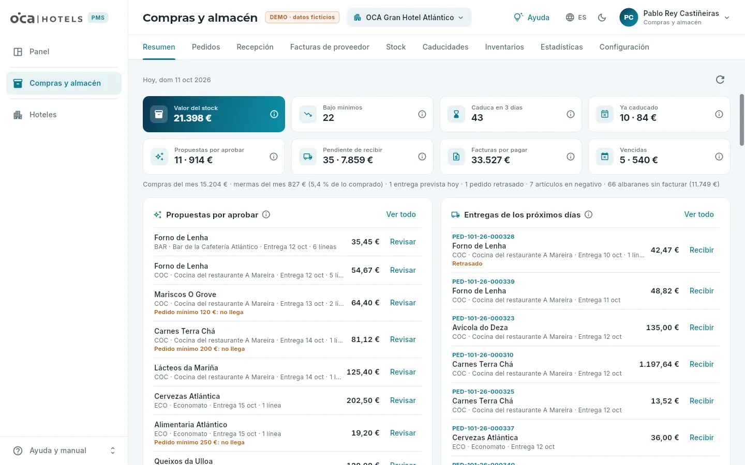Click the trend-down icon on Bajo mínimos card
The height and width of the screenshot is (465, 745).
(x=308, y=114)
